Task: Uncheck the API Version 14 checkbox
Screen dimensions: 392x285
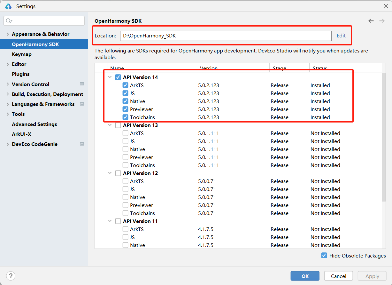Action: click(118, 77)
